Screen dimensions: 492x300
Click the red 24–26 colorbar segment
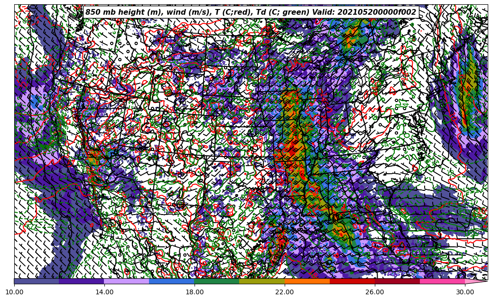click(352, 281)
